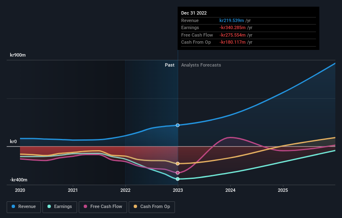Click the Free Cash Flow marker at 2023
The width and height of the screenshot is (342, 218).
(177, 173)
